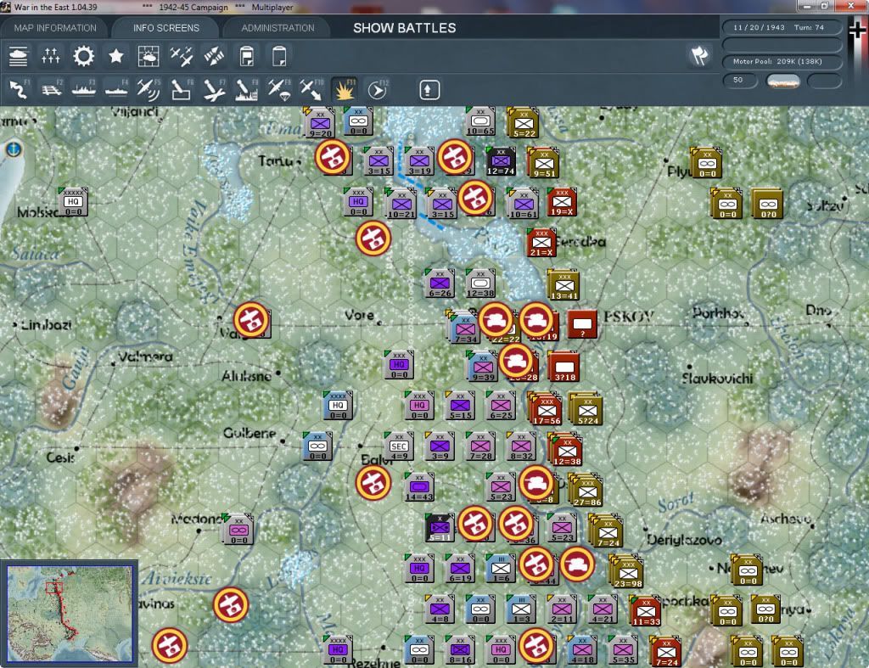Image resolution: width=869 pixels, height=668 pixels.
Task: Select the F2 rail mode icon
Action: pyautogui.click(x=51, y=90)
